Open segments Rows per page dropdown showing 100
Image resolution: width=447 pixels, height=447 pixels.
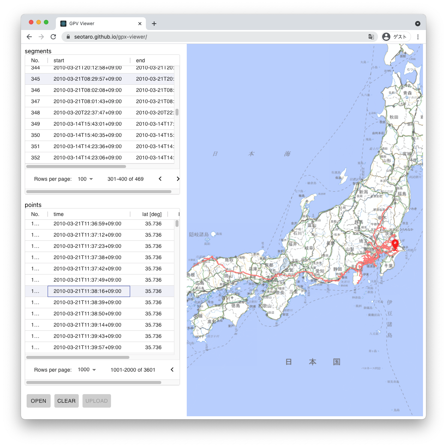click(x=85, y=179)
